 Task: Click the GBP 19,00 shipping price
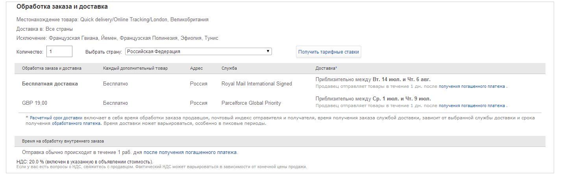[x=35, y=103]
